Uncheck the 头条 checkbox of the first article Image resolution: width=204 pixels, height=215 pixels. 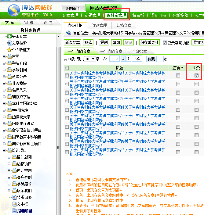coord(196,75)
